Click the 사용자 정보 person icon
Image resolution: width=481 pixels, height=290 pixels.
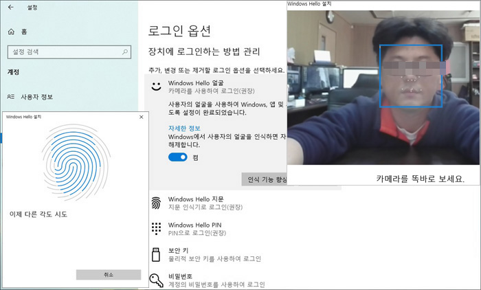pyautogui.click(x=11, y=97)
